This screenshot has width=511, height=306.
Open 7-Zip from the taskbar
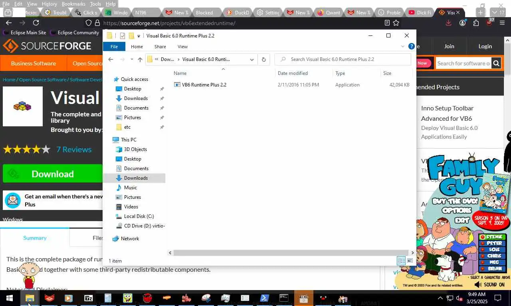coord(89,298)
